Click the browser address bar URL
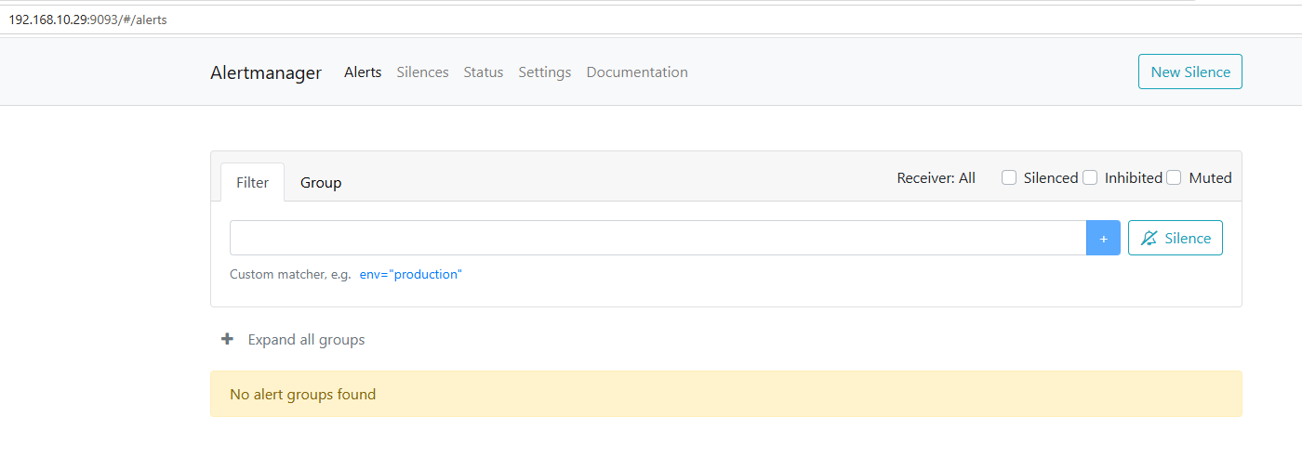Viewport: 1302px width, 456px height. tap(87, 19)
